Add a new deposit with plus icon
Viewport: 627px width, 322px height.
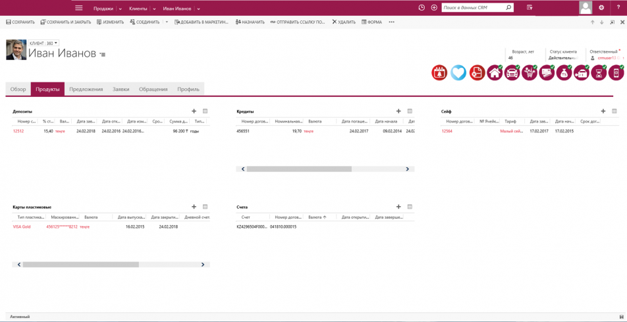coord(194,111)
